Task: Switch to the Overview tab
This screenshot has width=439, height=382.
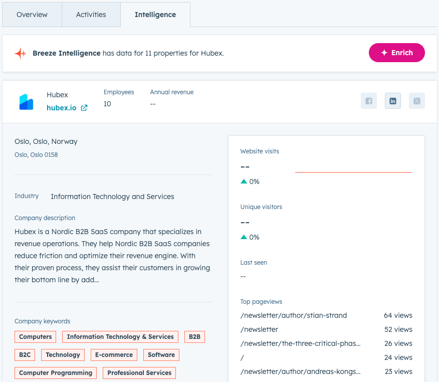Action: 32,15
